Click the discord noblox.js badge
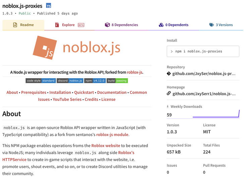Viewport: 244px width, 177px height. click(x=70, y=80)
